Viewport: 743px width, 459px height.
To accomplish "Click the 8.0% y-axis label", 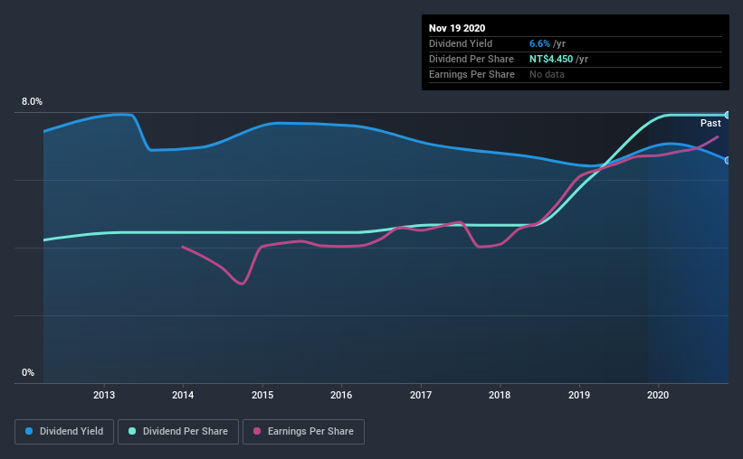I will (x=32, y=102).
